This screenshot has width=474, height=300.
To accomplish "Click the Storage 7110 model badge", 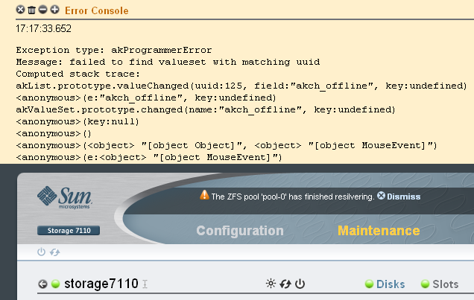I will coord(68,231).
